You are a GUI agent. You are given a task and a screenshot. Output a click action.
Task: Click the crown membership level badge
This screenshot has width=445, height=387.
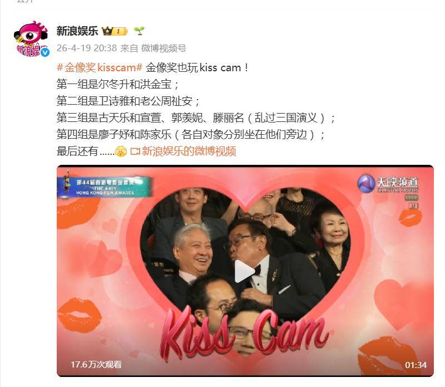(x=115, y=31)
